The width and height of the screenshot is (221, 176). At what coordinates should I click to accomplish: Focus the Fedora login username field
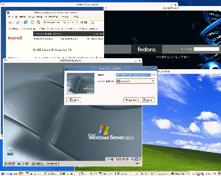206,49
